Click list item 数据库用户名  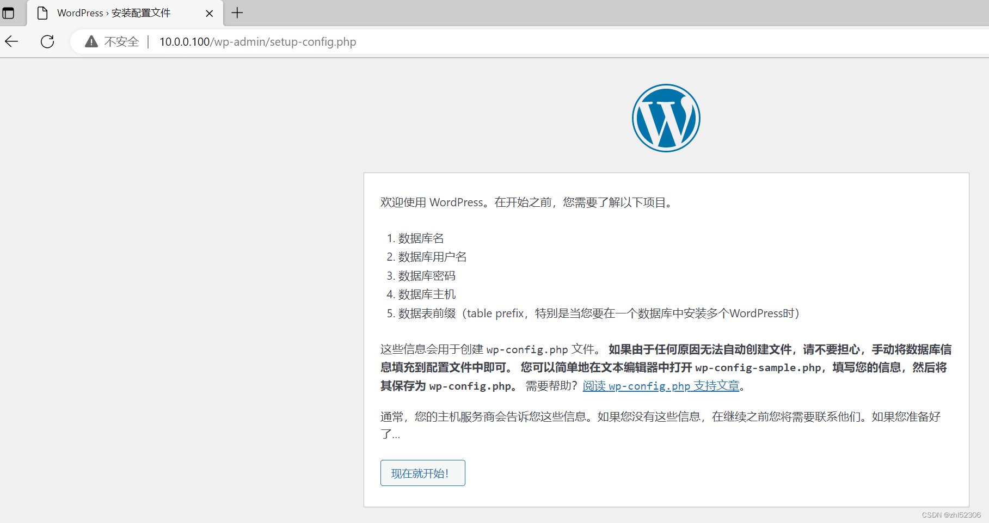pos(432,257)
